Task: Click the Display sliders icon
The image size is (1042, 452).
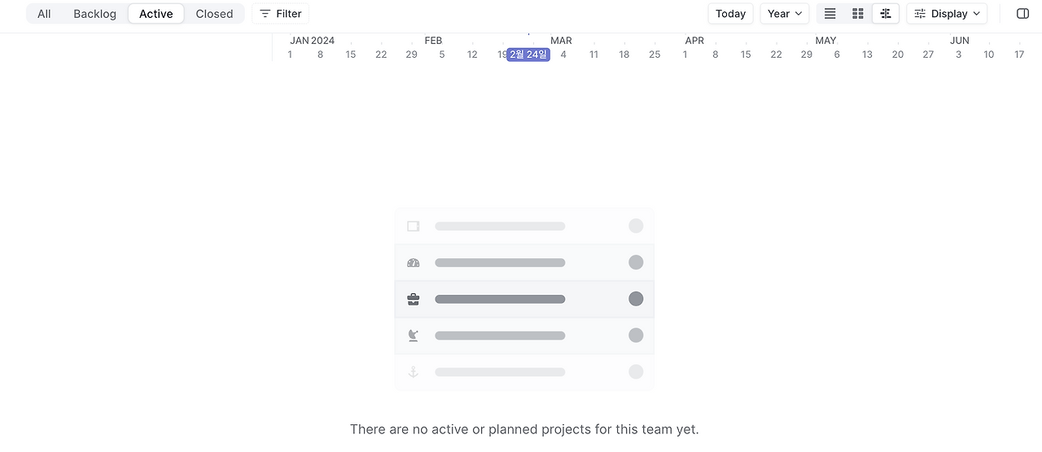Action: point(920,14)
